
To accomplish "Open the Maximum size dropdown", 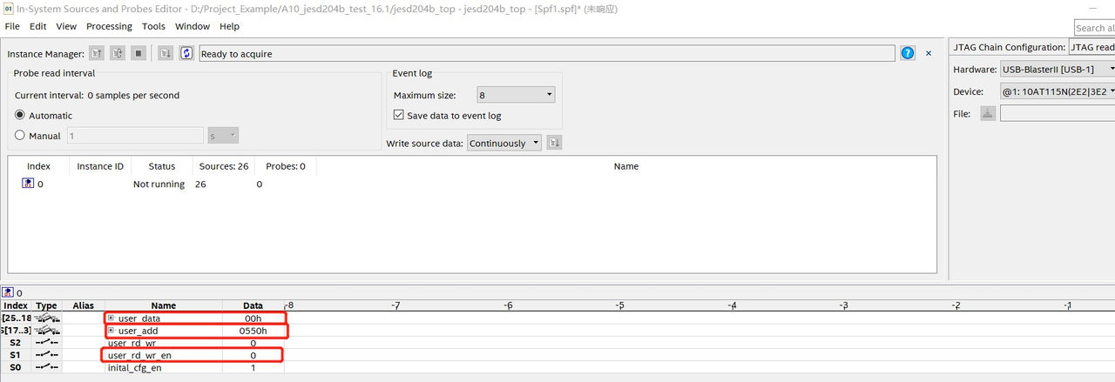I will [x=516, y=95].
